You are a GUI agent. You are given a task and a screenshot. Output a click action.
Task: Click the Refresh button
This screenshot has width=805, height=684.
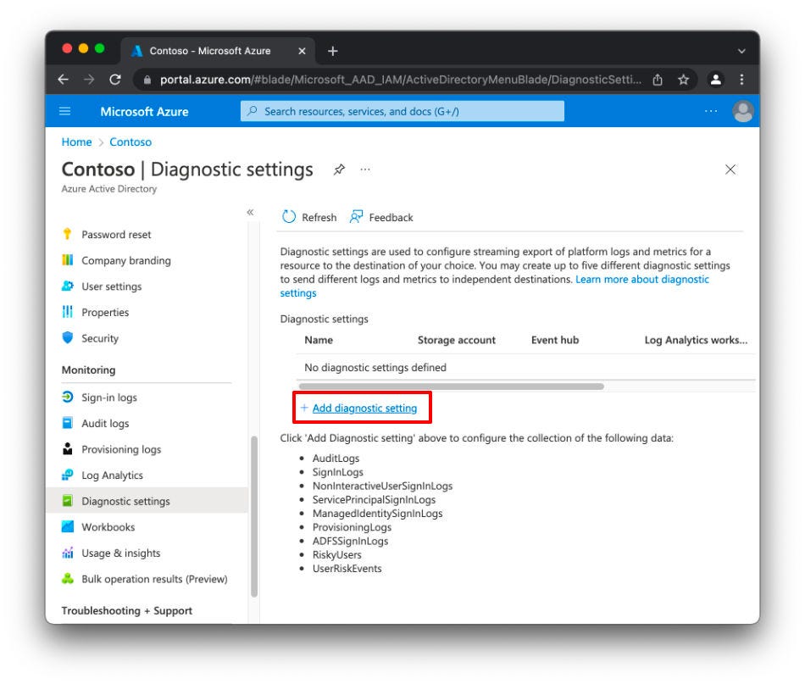click(x=309, y=217)
